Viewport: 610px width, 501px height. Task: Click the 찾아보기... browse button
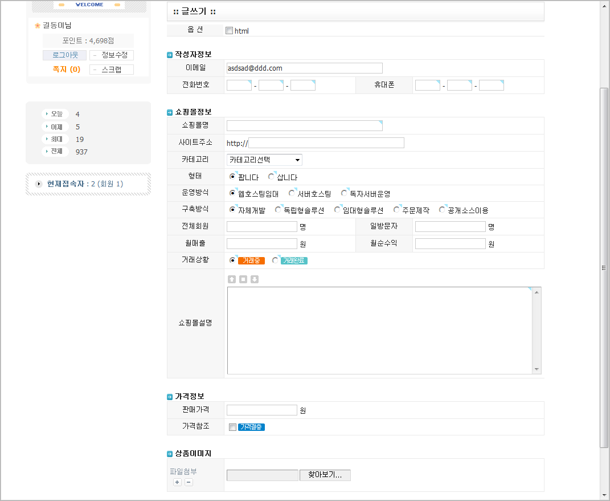[x=325, y=475]
